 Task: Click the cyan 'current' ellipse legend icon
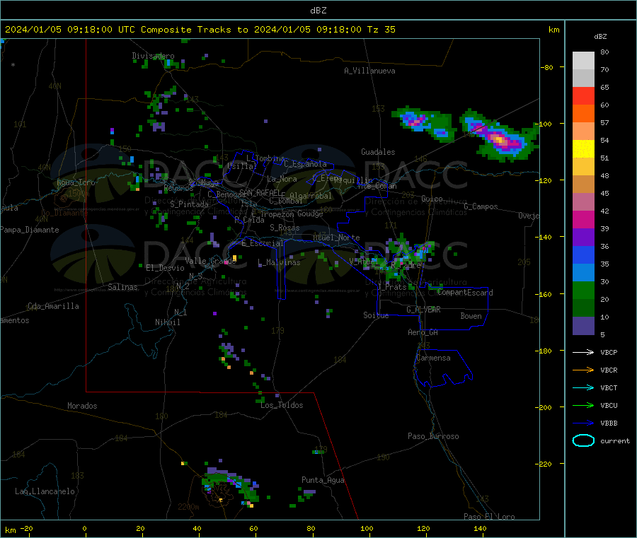(583, 440)
